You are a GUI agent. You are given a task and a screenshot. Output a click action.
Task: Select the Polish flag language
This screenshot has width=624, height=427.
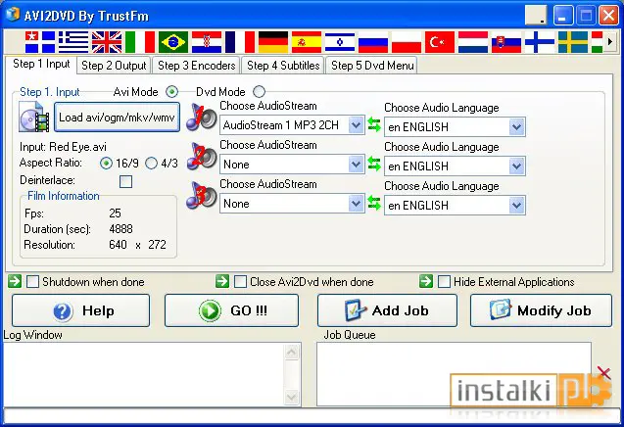coord(407,42)
